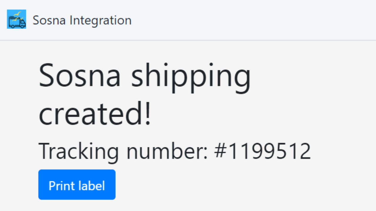
Task: Select the Sosna Integration navbar entry
Action: click(82, 20)
